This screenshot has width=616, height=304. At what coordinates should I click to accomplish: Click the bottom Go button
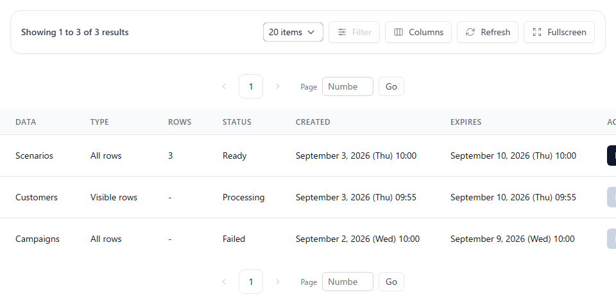[391, 282]
